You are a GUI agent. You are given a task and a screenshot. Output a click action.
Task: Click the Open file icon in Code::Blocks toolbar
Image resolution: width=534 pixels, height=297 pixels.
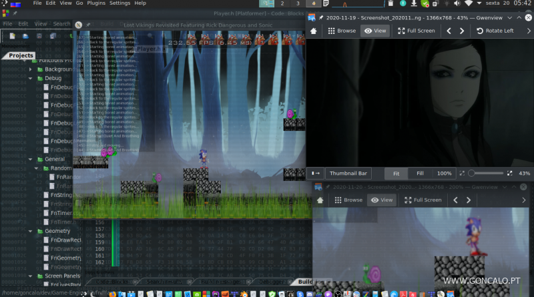point(25,36)
